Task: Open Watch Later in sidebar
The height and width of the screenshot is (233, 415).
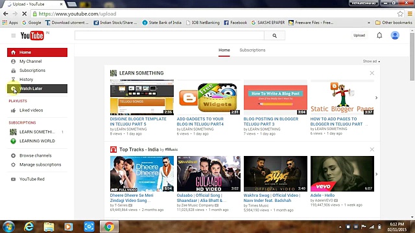Action: [38, 89]
